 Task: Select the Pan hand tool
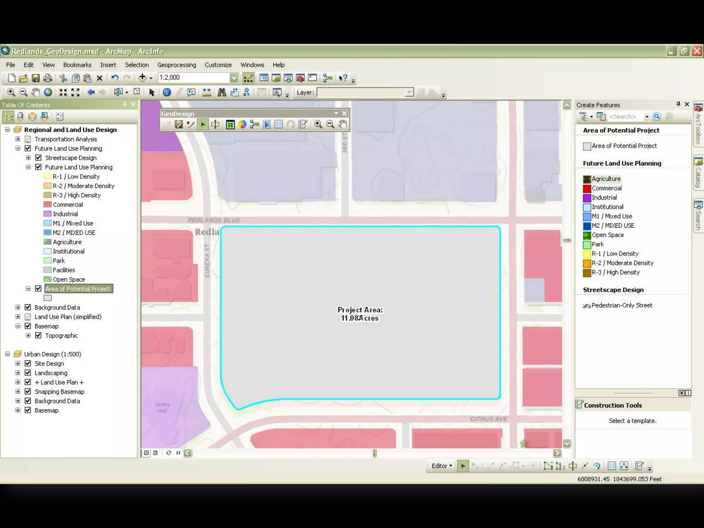[35, 92]
